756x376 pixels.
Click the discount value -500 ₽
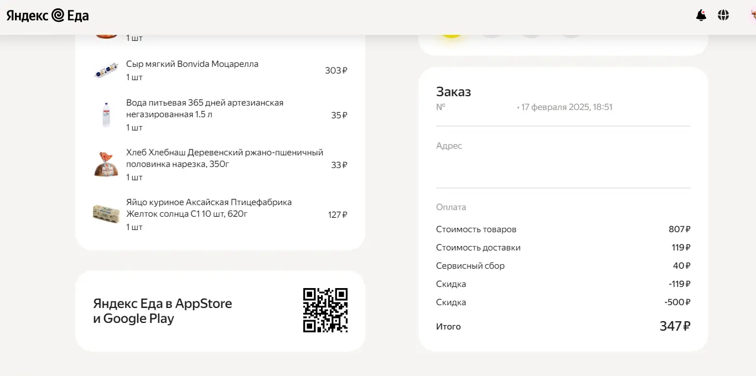point(677,302)
